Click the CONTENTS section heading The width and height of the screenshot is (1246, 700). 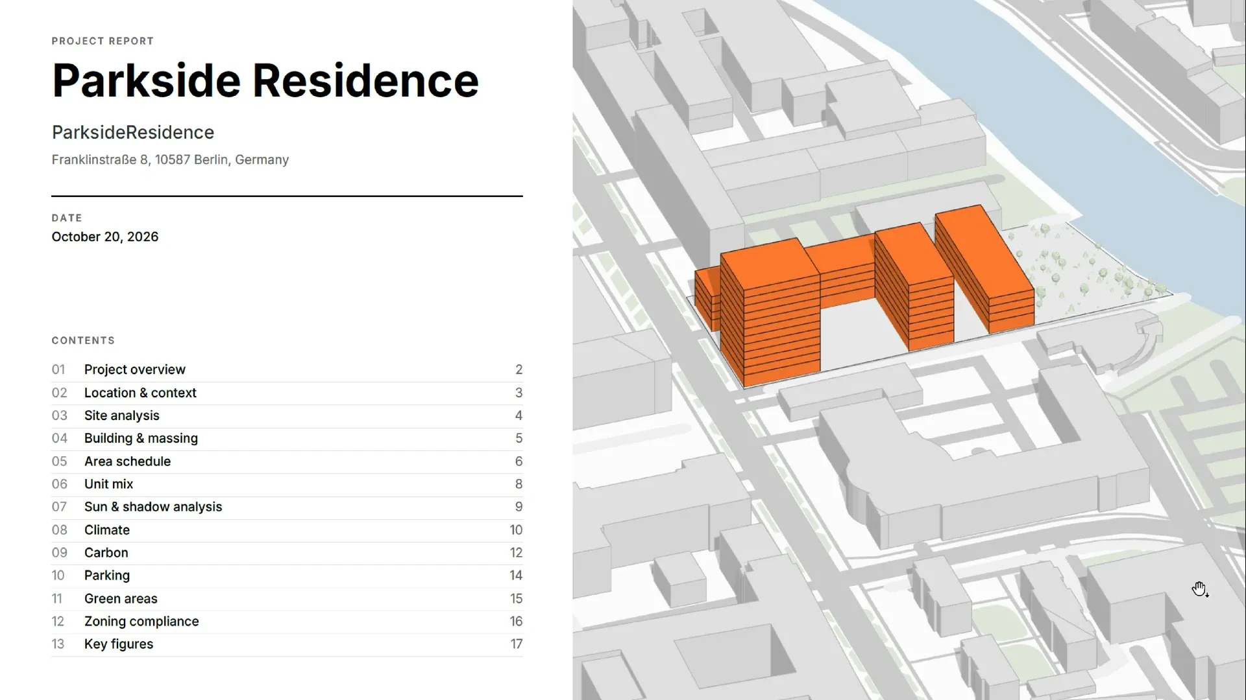coord(83,340)
